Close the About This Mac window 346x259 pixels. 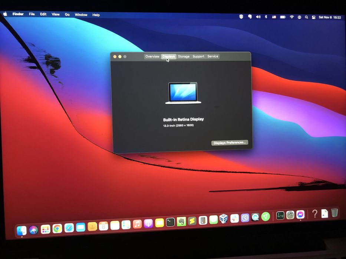[115, 57]
